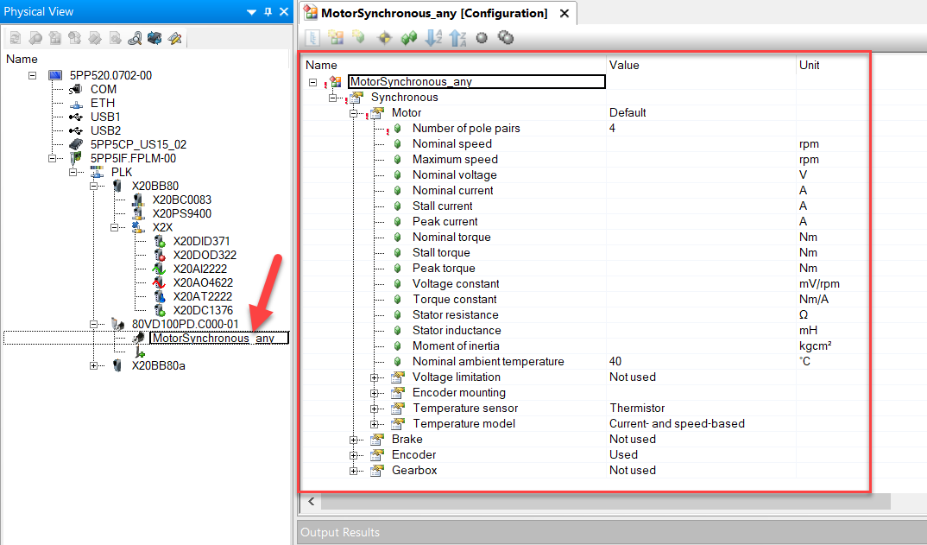Click the Name column header in configuration
The width and height of the screenshot is (927, 545).
click(x=454, y=65)
